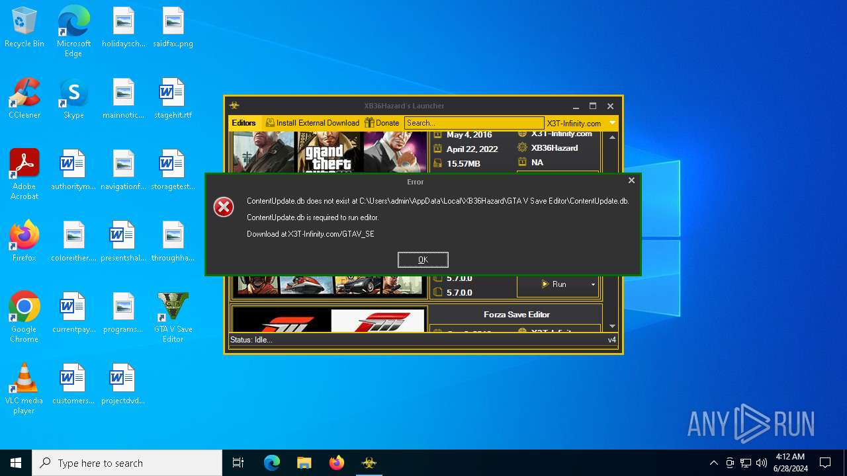The image size is (847, 476).
Task: Click the biohazard icon in launcher title bar
Action: coord(234,106)
